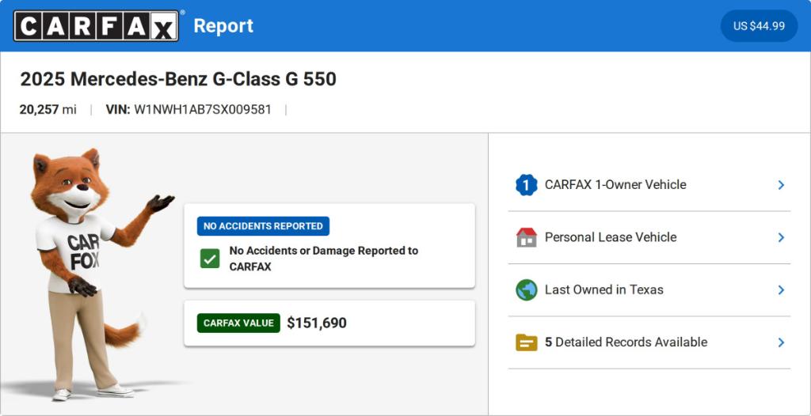811x416 pixels.
Task: Click the VIN number W1NWH1AB7SX009581
Action: 203,110
